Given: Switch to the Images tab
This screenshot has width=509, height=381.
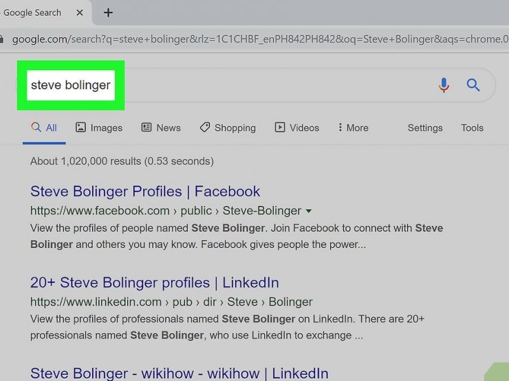Looking at the screenshot, I should (98, 128).
